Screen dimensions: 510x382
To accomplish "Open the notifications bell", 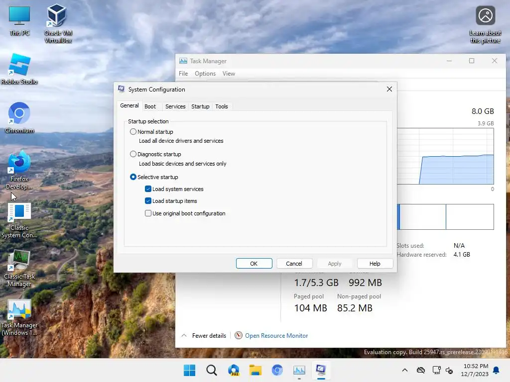I will coord(496,370).
